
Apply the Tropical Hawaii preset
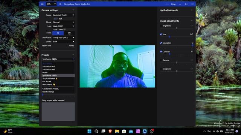click(58, 78)
